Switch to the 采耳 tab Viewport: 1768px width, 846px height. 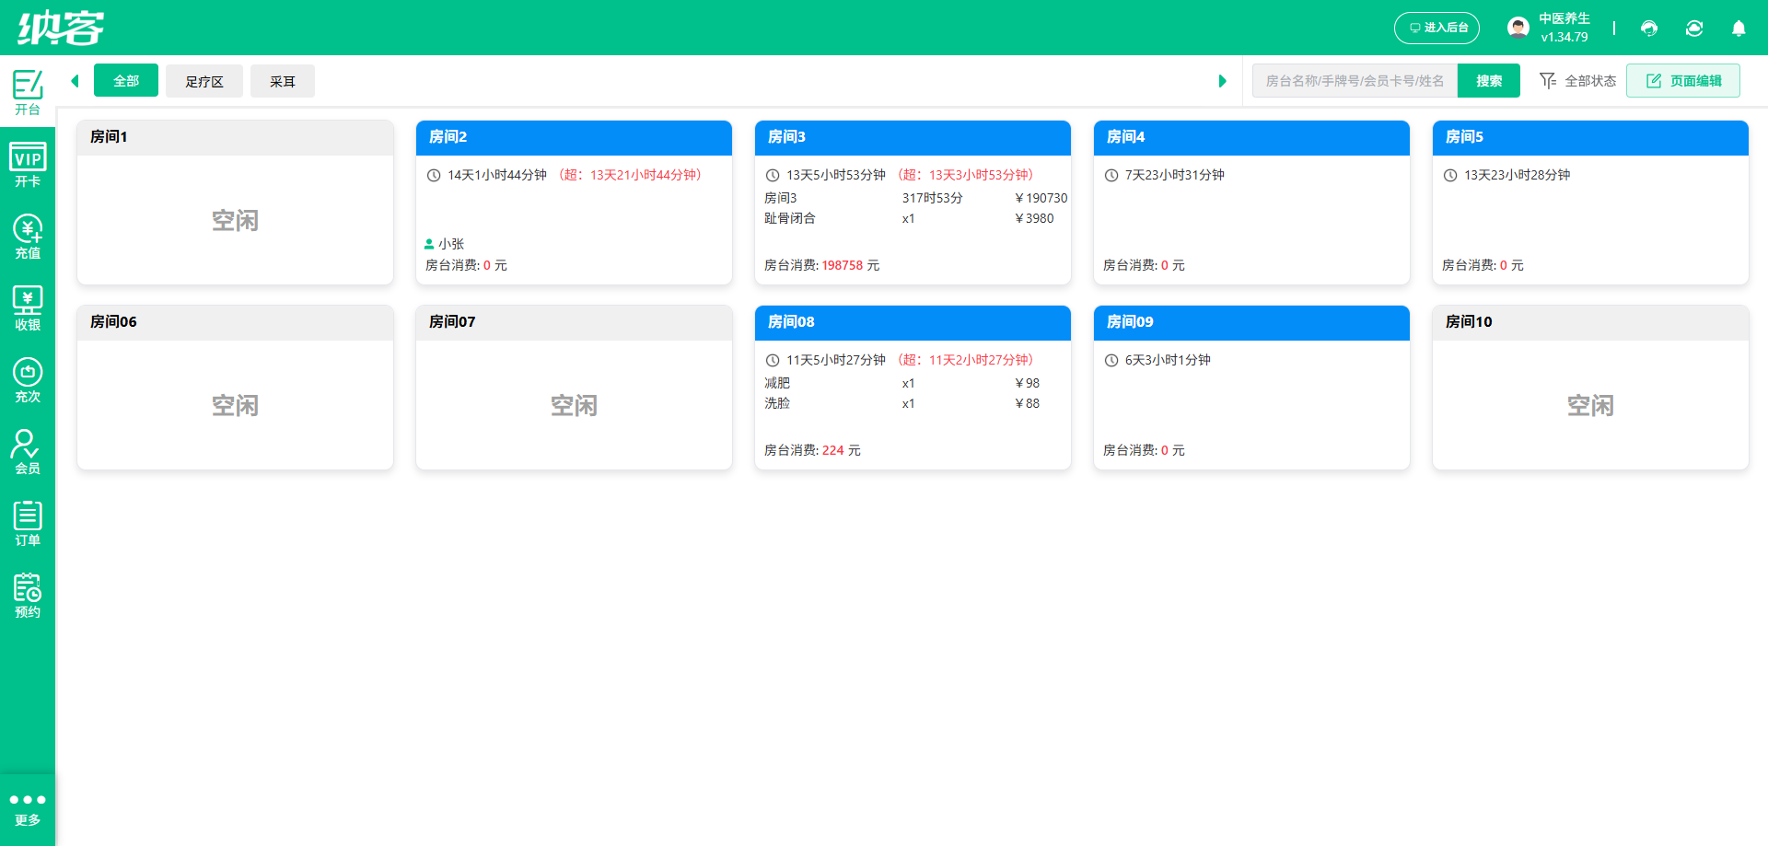283,81
